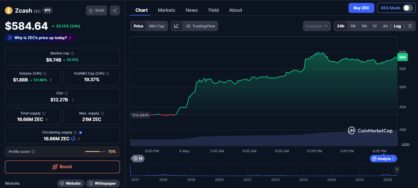This screenshot has width=418, height=188.
Task: Open the About tab
Action: (235, 10)
